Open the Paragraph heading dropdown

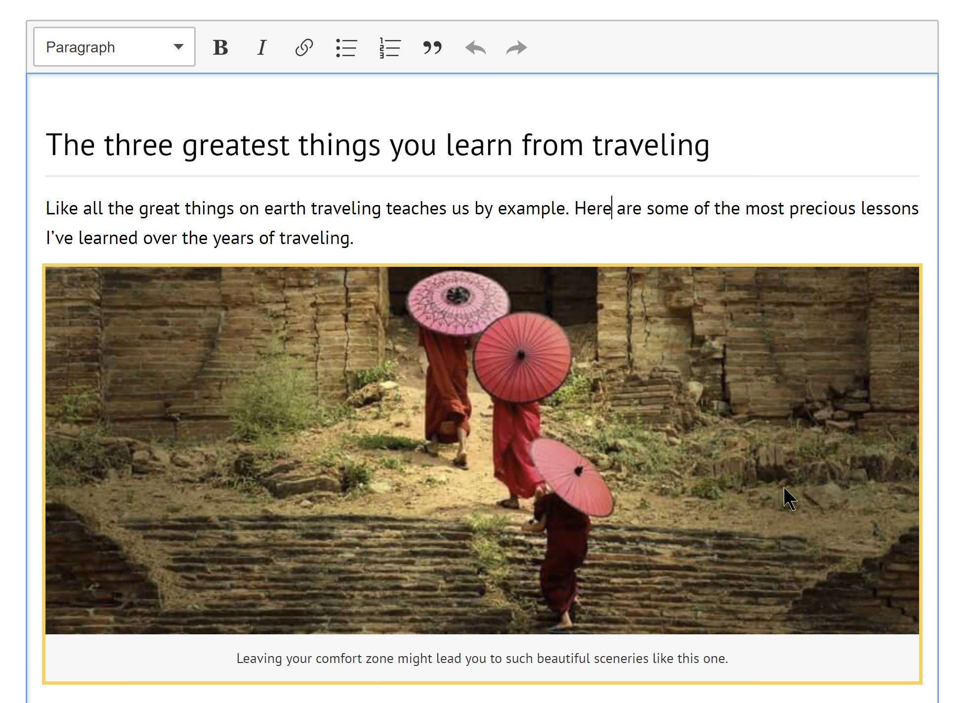[114, 47]
